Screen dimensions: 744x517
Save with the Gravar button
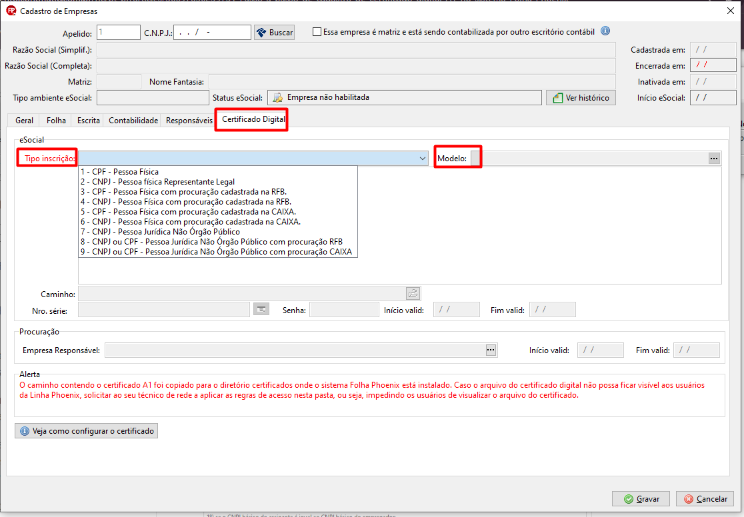641,498
